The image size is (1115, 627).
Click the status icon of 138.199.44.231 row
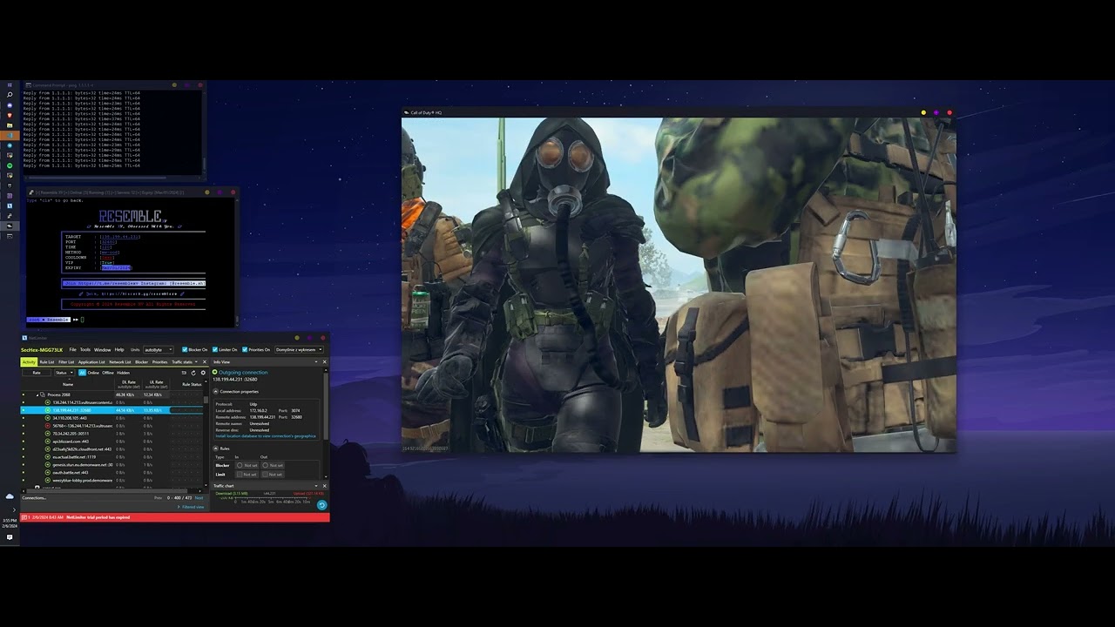[48, 410]
